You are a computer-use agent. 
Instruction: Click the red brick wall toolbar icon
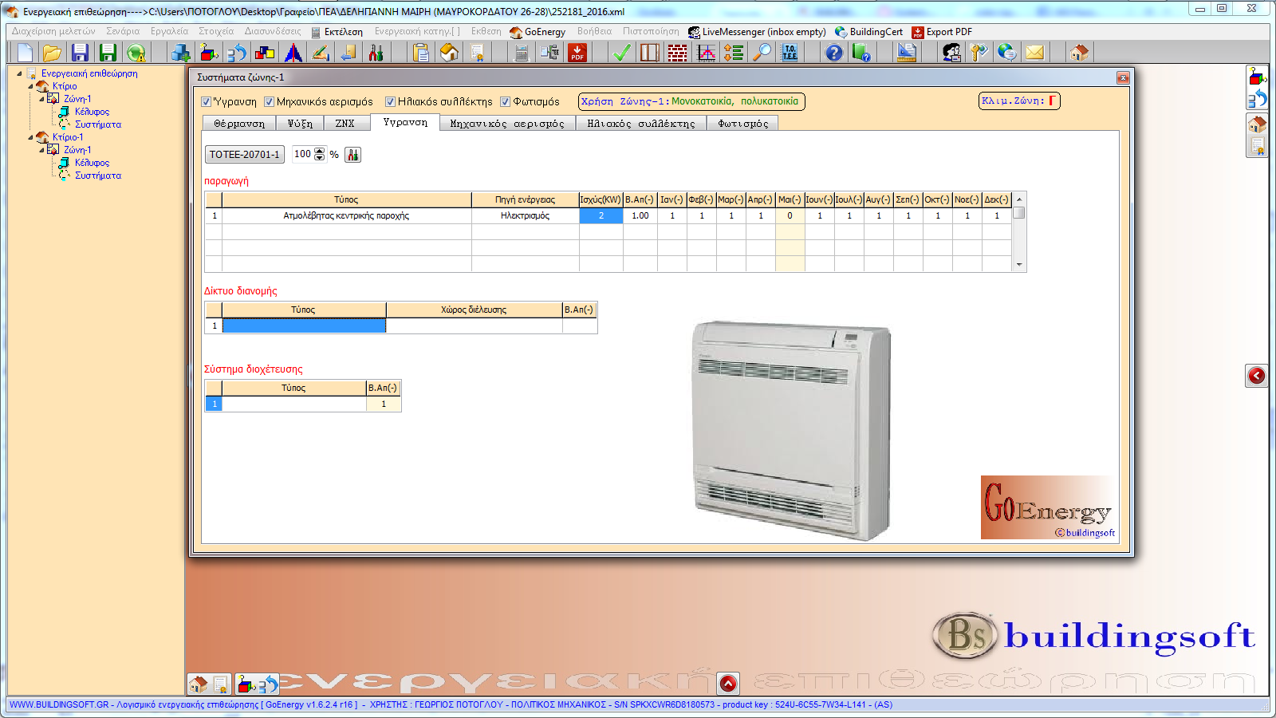[677, 53]
